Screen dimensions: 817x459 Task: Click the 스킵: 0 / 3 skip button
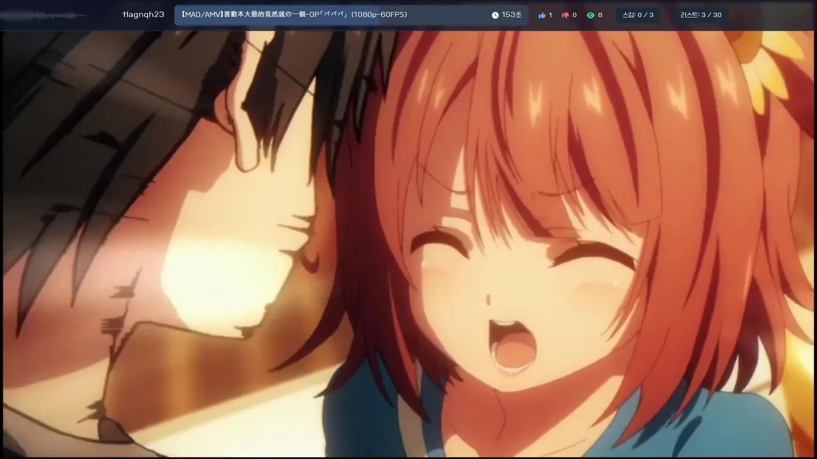tap(638, 15)
